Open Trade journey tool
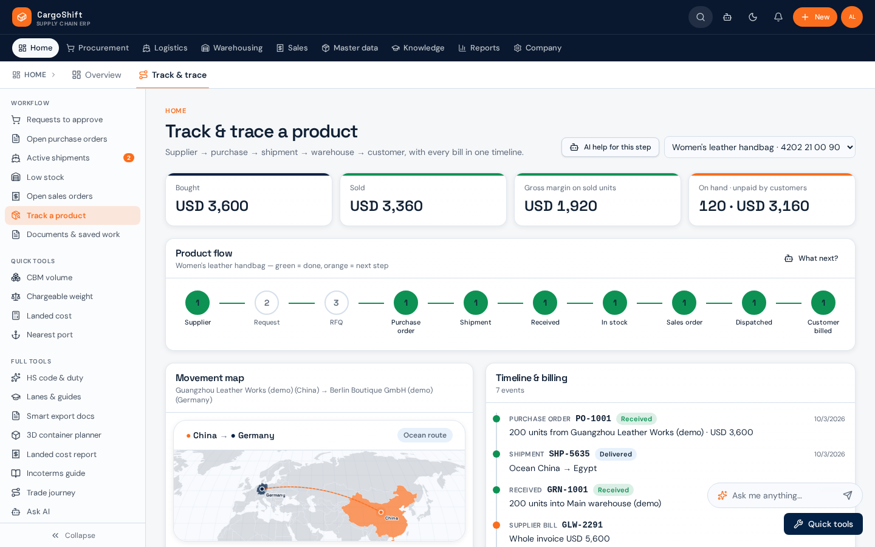The width and height of the screenshot is (875, 547). (72, 492)
